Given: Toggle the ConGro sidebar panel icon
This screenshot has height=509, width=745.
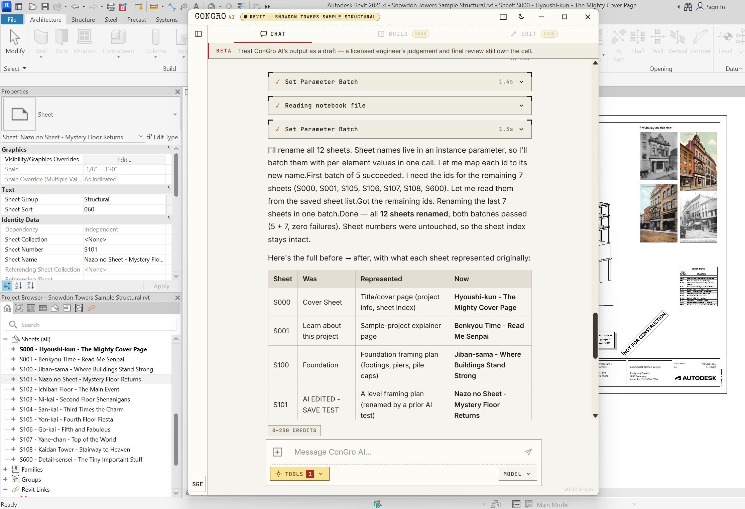Looking at the screenshot, I should point(198,34).
